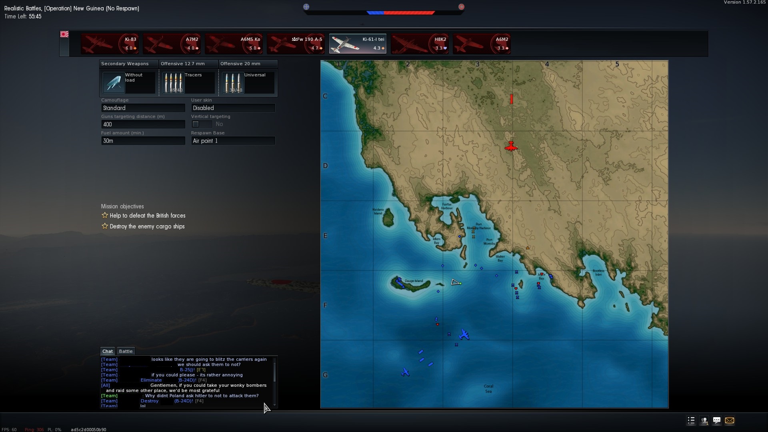The image size is (768, 432).
Task: Click 'Help to defeat the British forces' objective
Action: (x=148, y=216)
